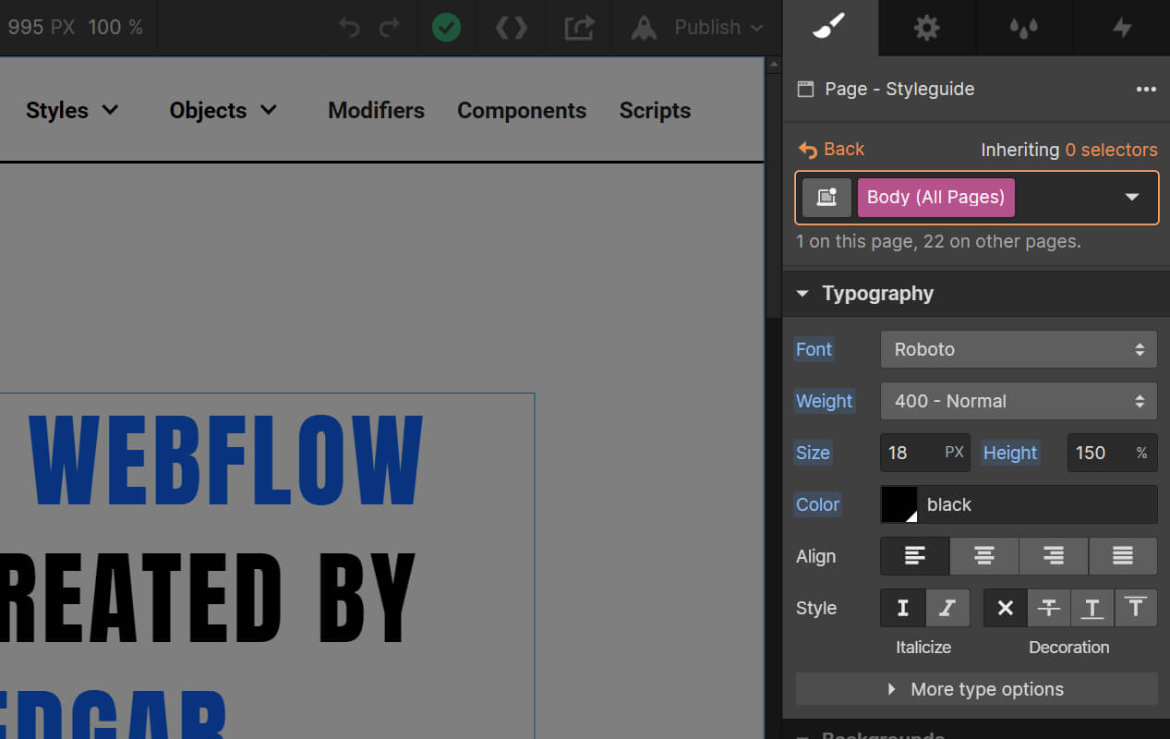This screenshot has height=739, width=1170.
Task: Click the rocket Publish icon
Action: [x=644, y=28]
